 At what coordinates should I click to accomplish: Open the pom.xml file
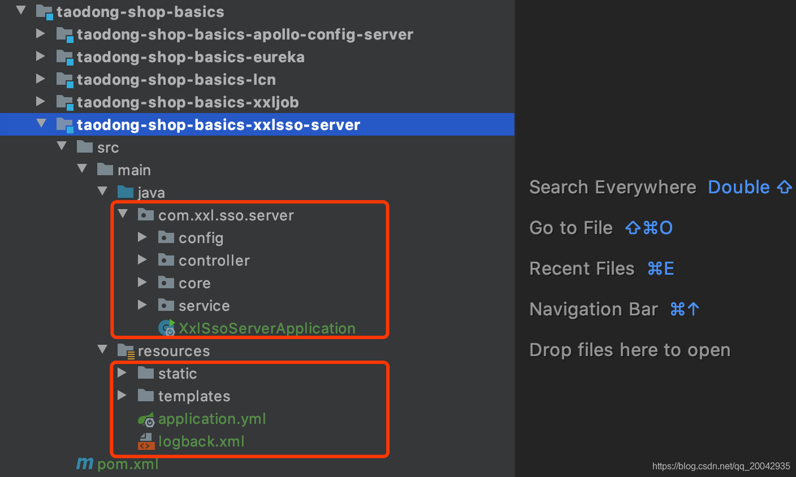pyautogui.click(x=128, y=464)
